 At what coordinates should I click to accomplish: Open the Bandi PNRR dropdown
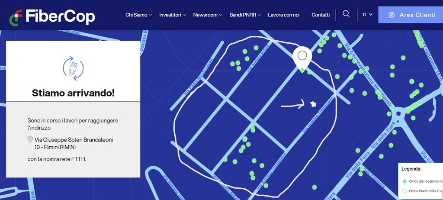tap(245, 15)
